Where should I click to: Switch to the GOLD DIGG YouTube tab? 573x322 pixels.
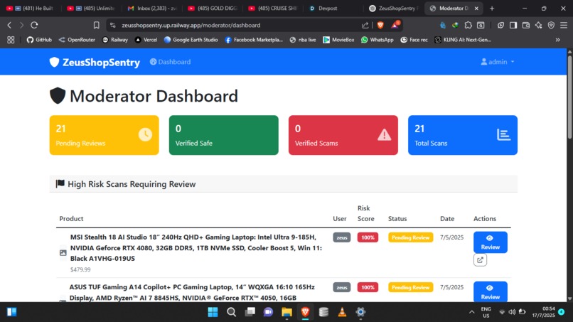213,8
